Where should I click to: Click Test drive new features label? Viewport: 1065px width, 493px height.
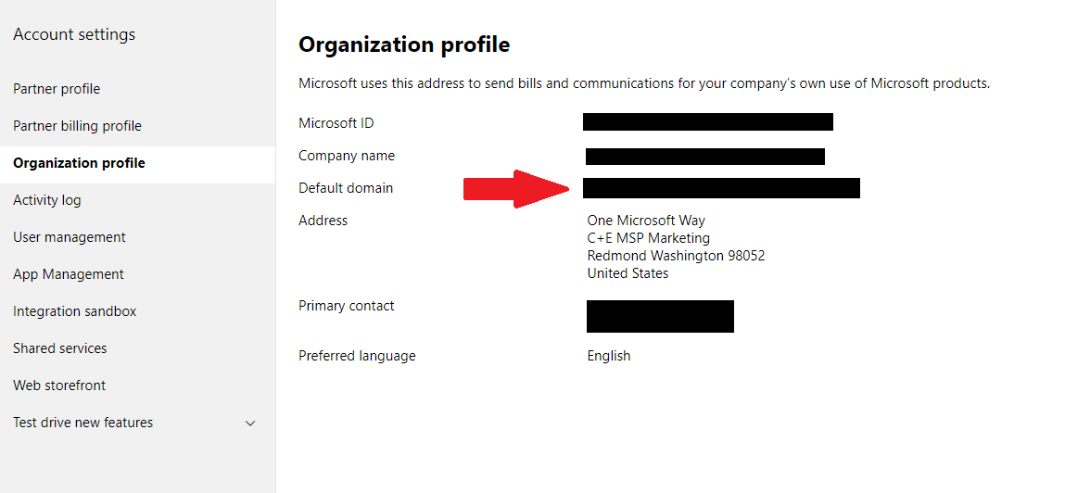(82, 423)
